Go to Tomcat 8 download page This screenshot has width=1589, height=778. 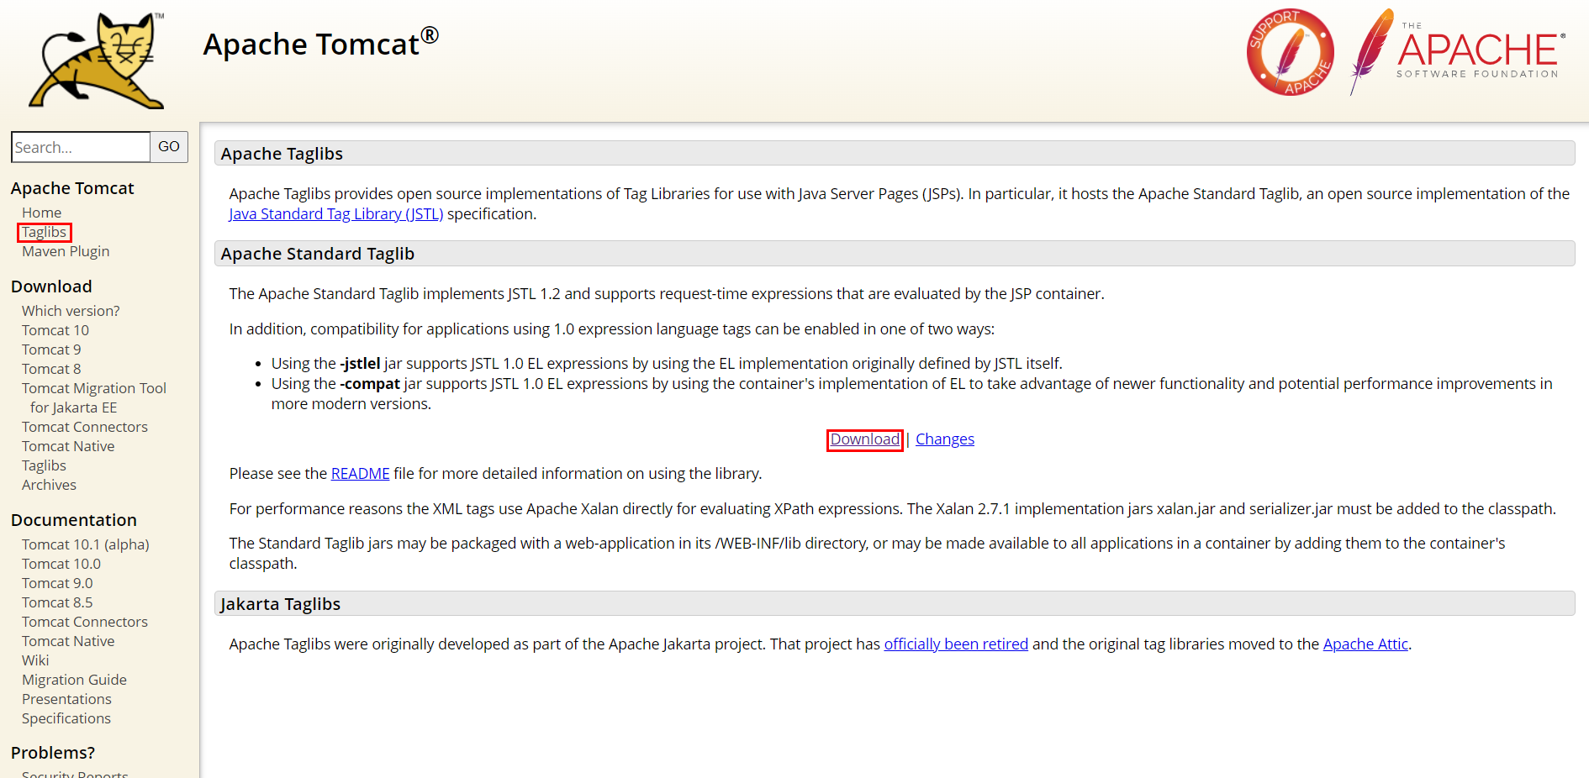click(x=51, y=369)
